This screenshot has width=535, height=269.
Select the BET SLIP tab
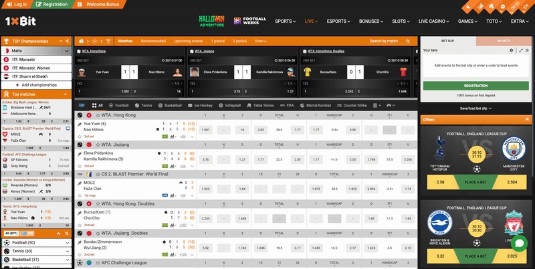447,41
